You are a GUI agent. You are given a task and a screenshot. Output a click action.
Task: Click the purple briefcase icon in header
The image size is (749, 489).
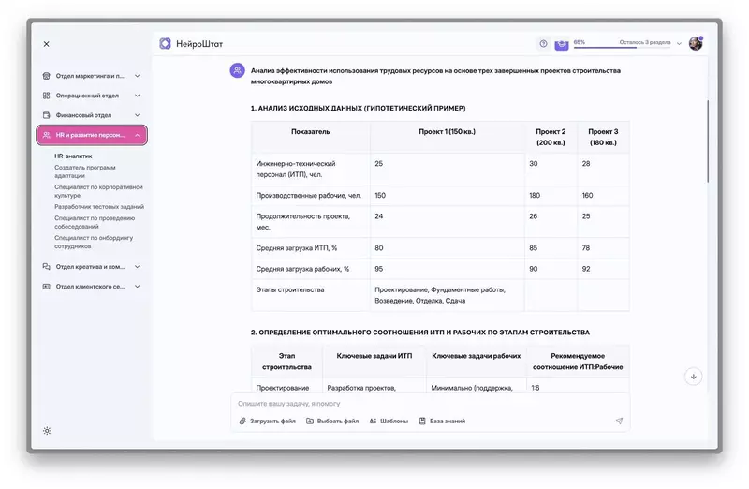coord(562,43)
